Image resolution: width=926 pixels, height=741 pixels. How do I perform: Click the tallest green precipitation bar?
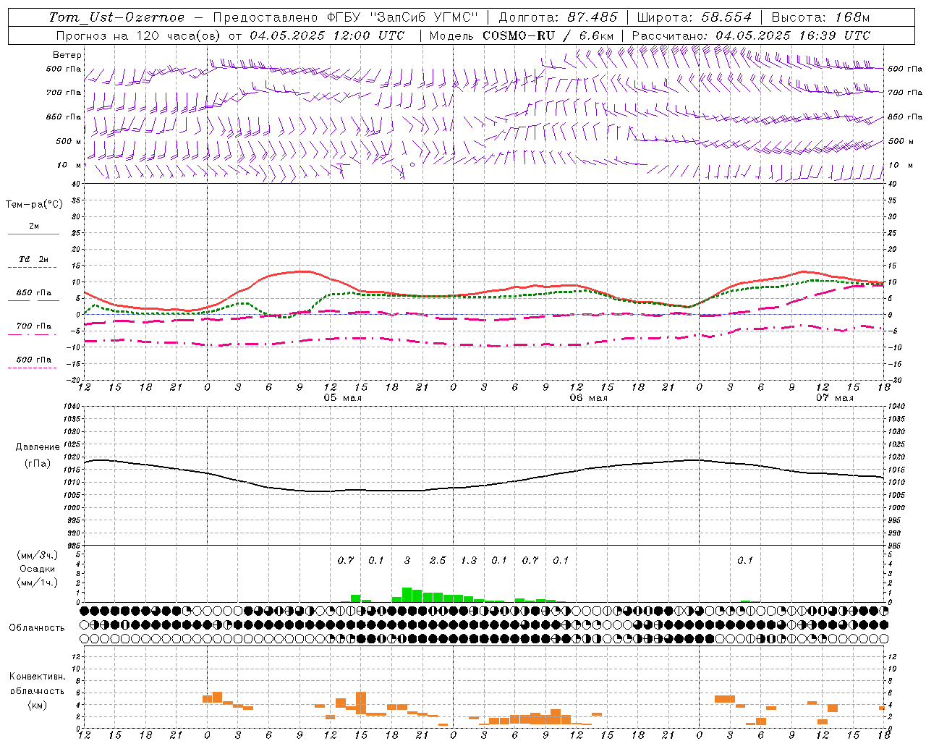pos(407,595)
